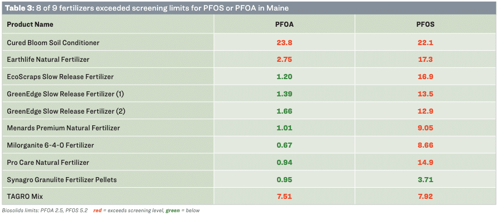501x215 pixels.
Task: Click PFOS value 12.9
Action: [x=426, y=111]
